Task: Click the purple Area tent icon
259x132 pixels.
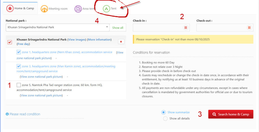Action: click(78, 9)
